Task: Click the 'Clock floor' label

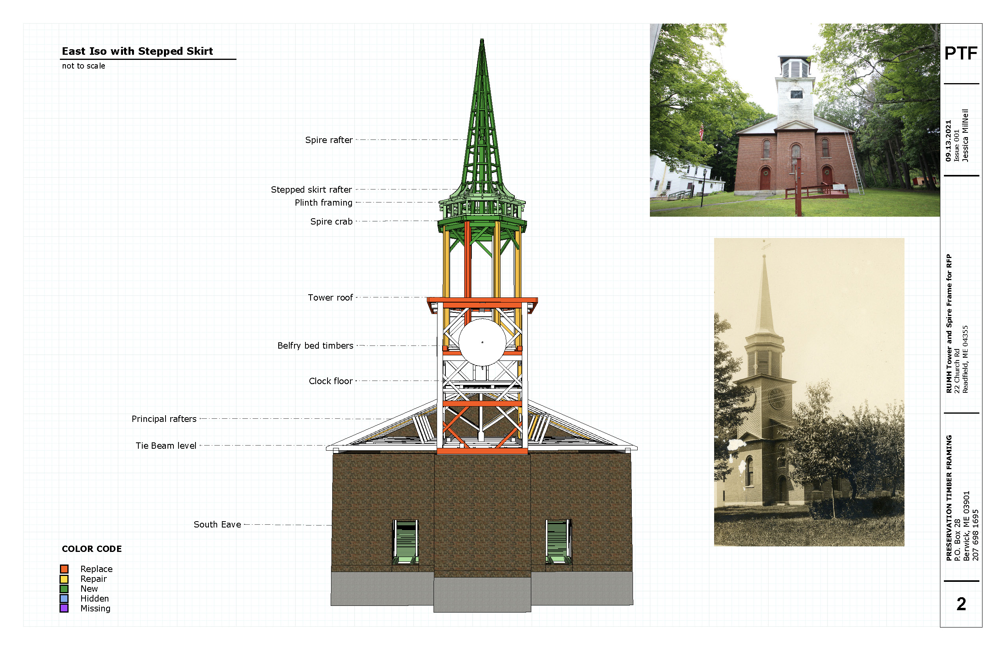Action: click(331, 381)
